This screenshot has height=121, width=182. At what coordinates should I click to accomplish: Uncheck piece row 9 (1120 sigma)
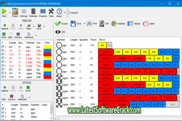(x=3, y=77)
